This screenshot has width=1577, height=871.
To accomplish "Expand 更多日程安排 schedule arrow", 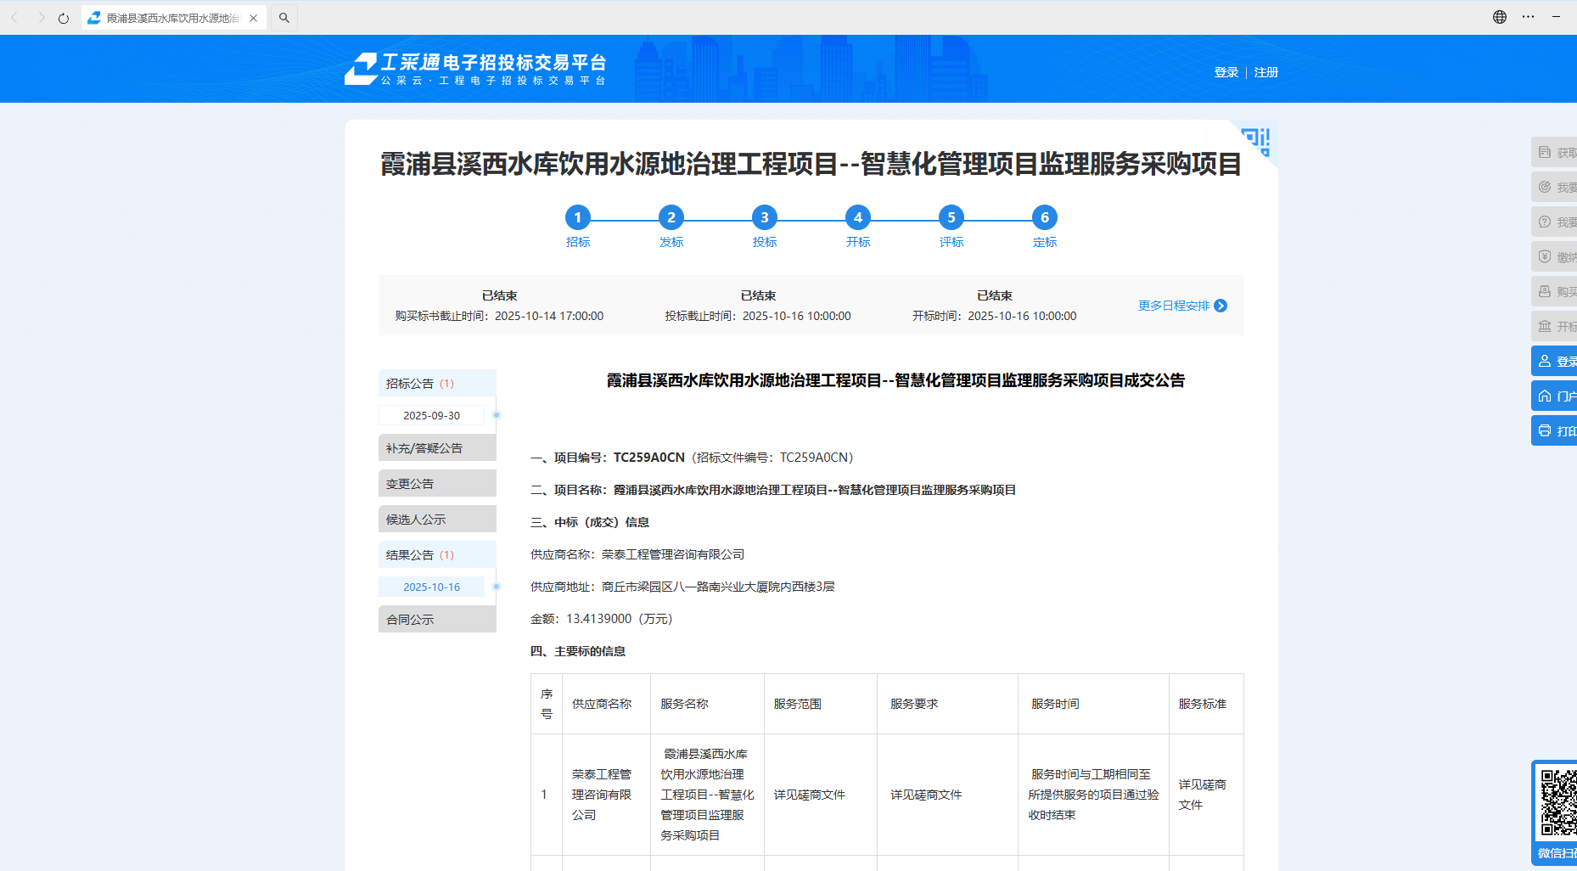I will point(1221,306).
